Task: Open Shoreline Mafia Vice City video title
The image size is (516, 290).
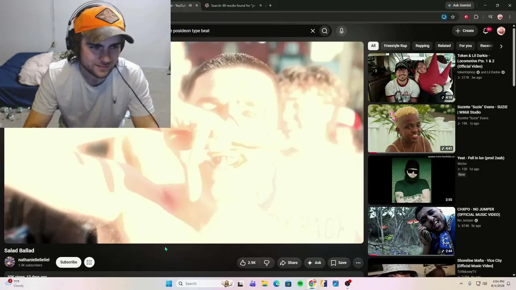Action: (x=479, y=263)
